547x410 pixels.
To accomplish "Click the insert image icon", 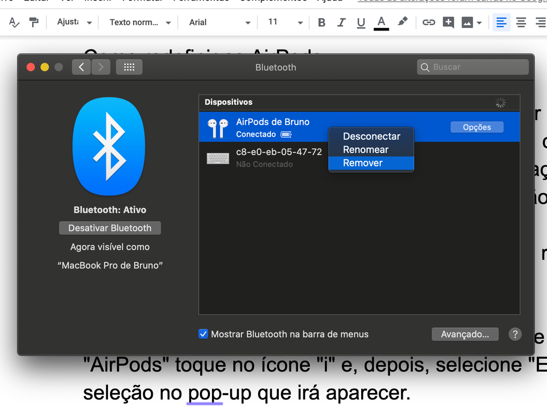I will pos(467,22).
